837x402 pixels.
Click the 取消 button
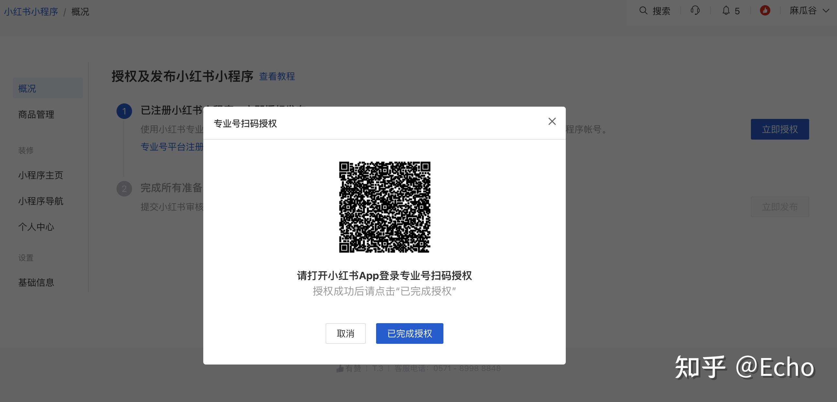[345, 333]
